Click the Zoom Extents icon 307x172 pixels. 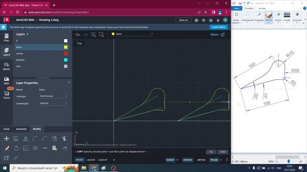[x=94, y=35]
